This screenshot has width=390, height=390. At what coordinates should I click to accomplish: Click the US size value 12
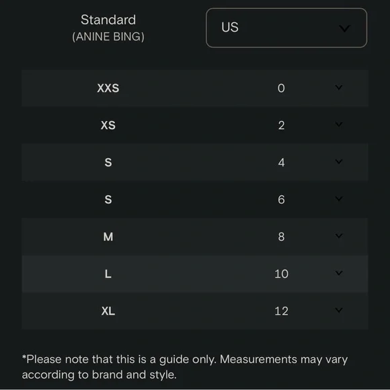(281, 311)
